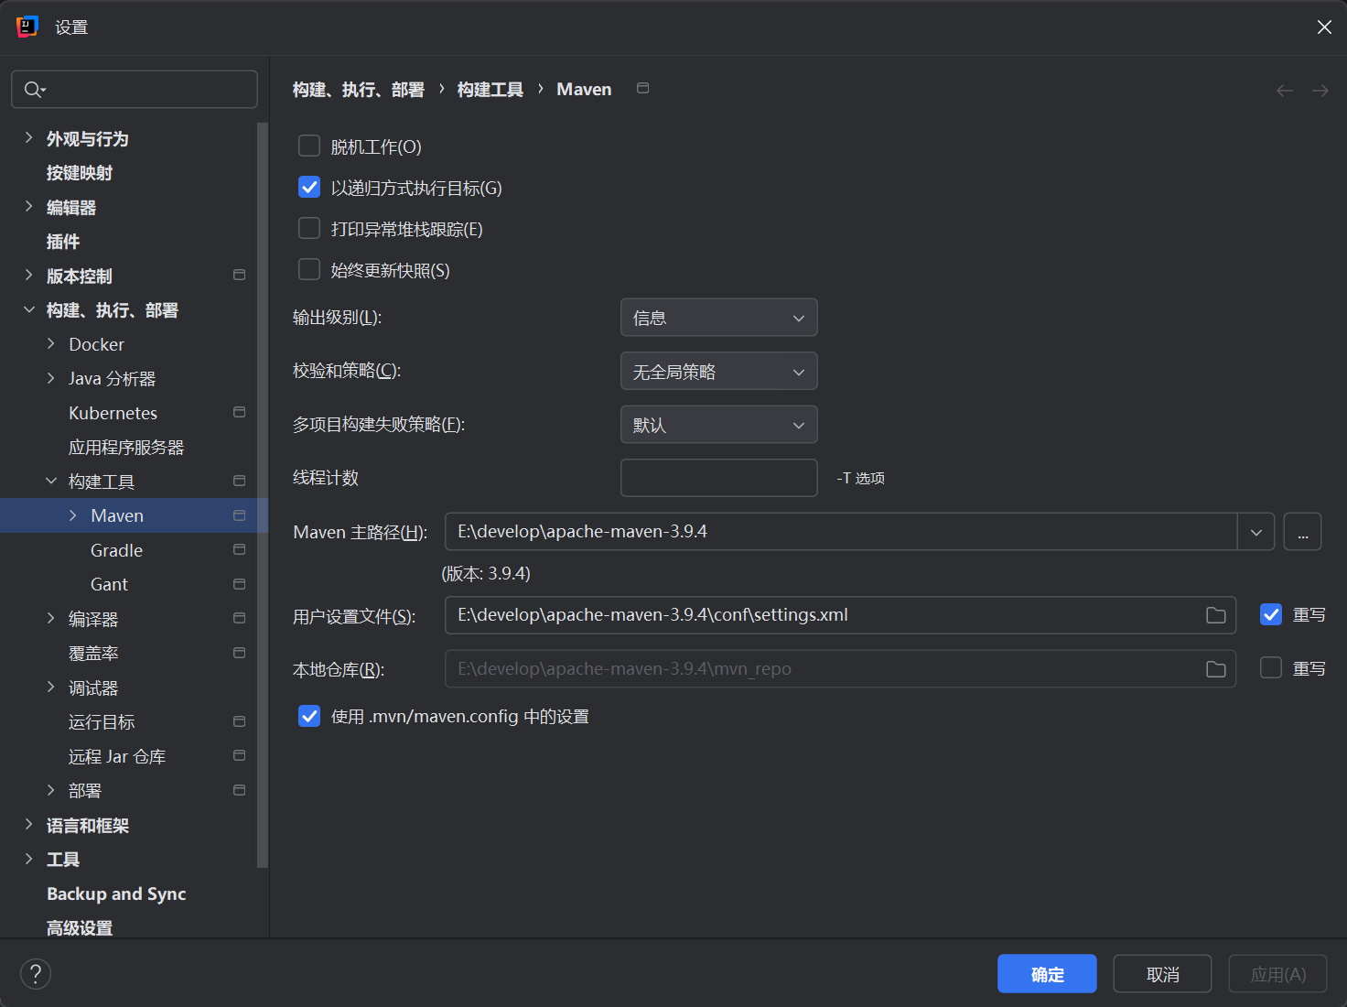1347x1007 pixels.
Task: Collapse 构建、执行、部署 tree node
Action: (x=28, y=309)
